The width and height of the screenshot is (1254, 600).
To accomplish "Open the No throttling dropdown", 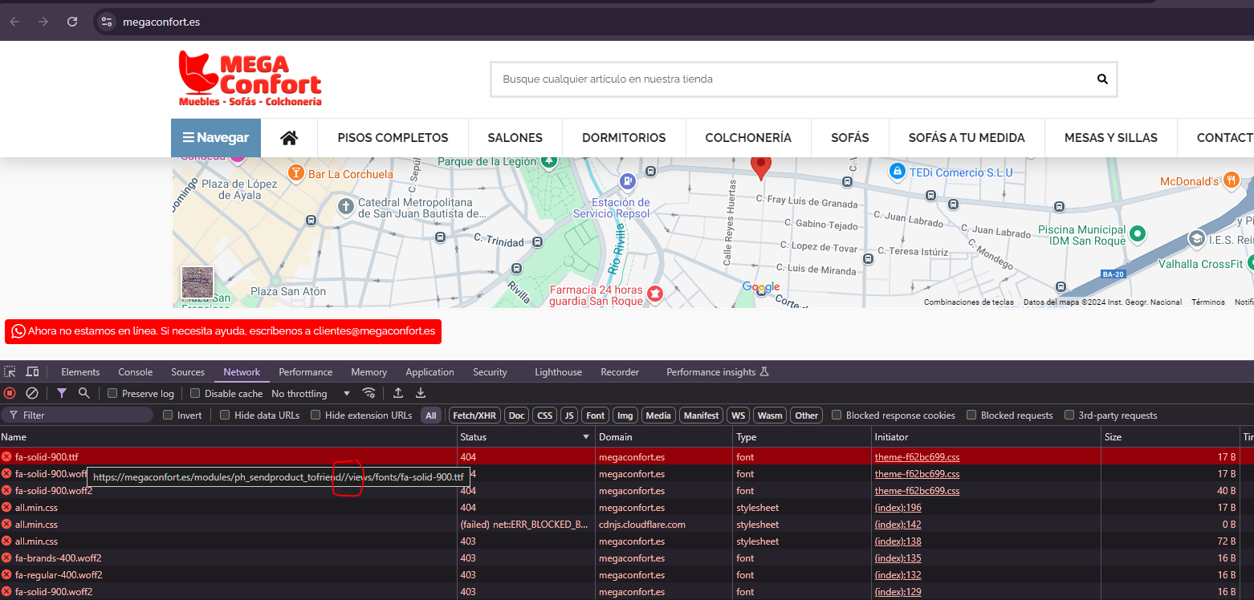I will click(x=311, y=394).
